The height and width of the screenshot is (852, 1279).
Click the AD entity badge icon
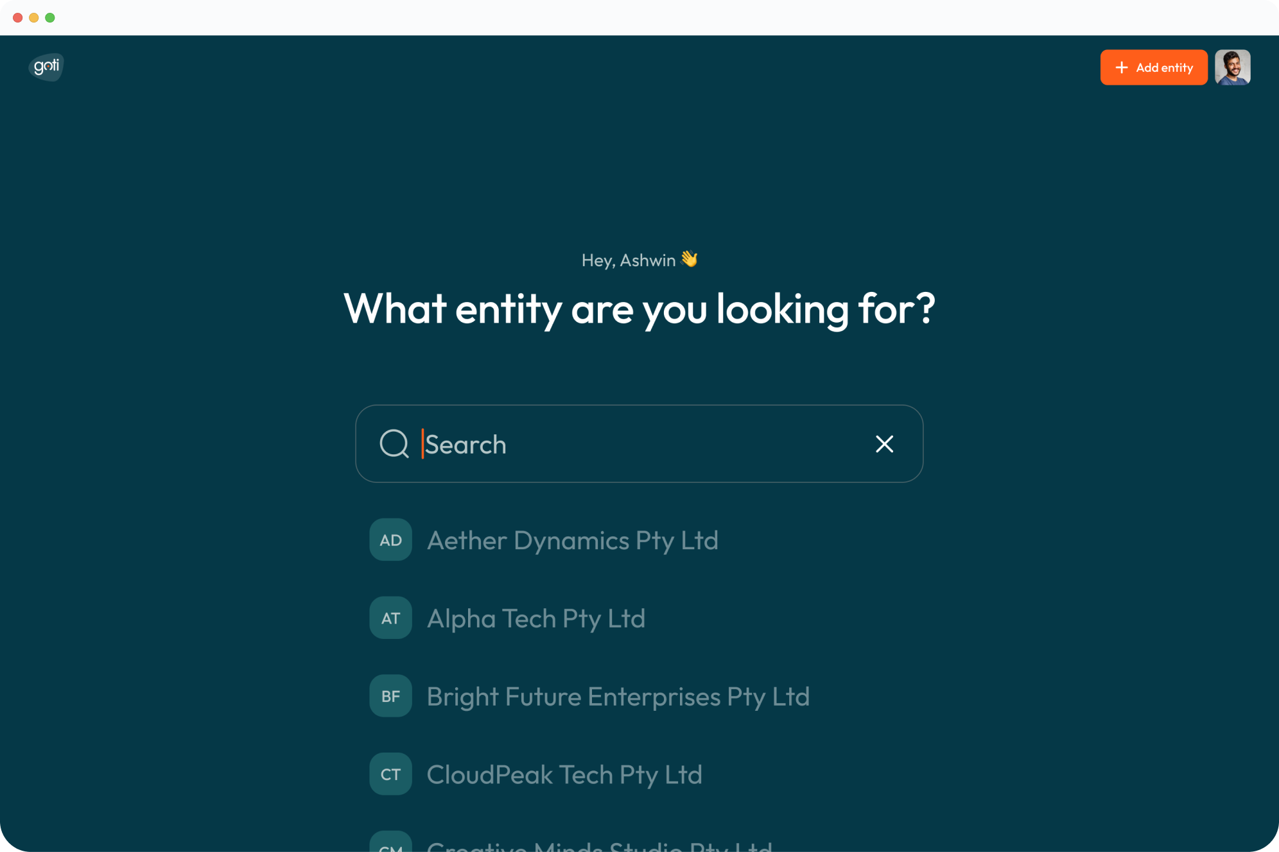(390, 540)
